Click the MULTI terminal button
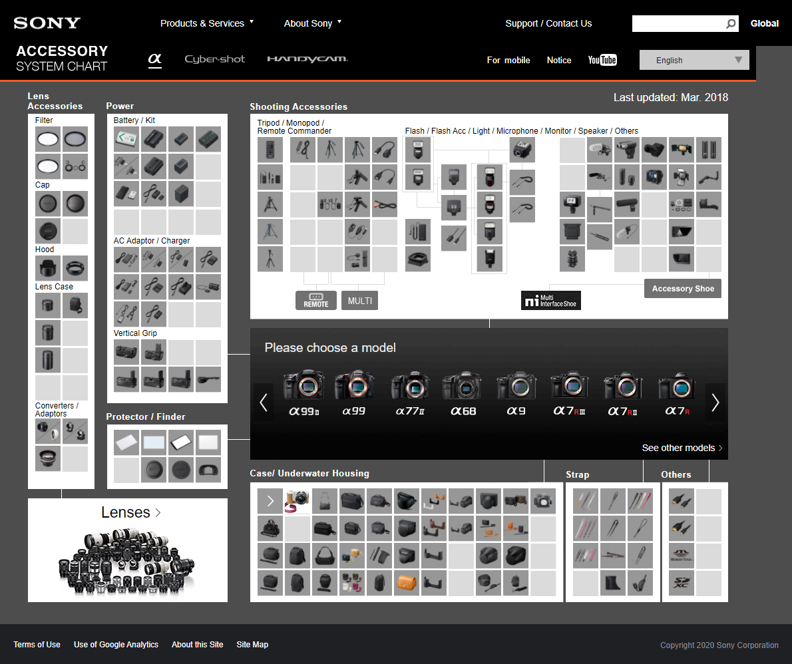 pyautogui.click(x=359, y=301)
